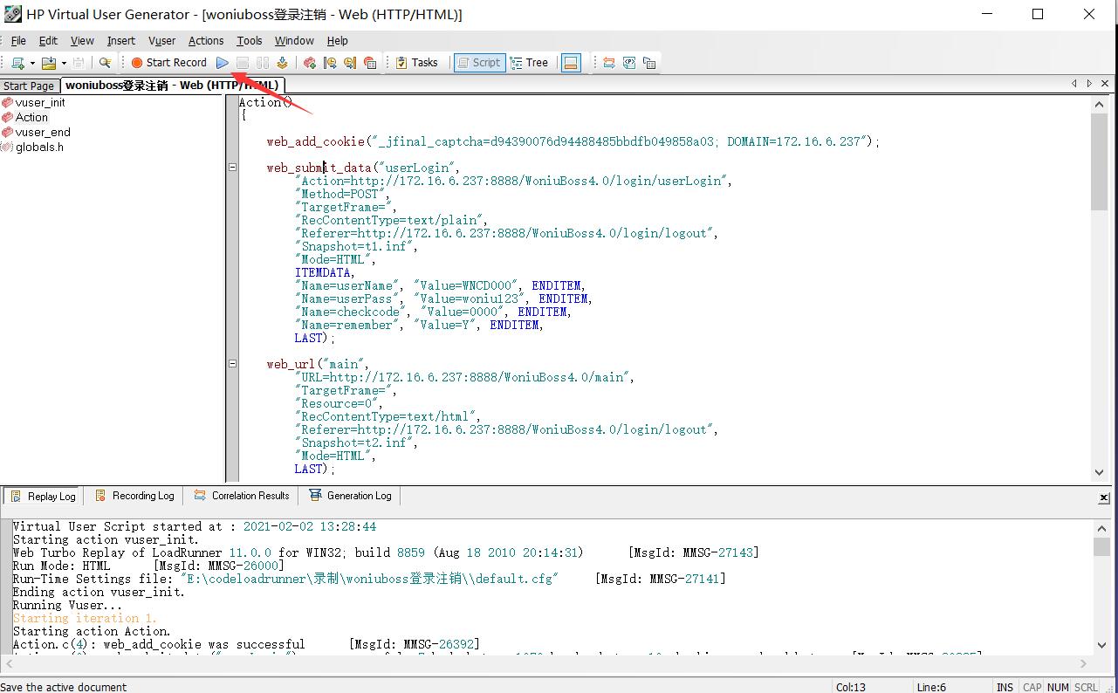Click the web_add_cookie function text
Image resolution: width=1118 pixels, height=693 pixels.
[x=315, y=141]
